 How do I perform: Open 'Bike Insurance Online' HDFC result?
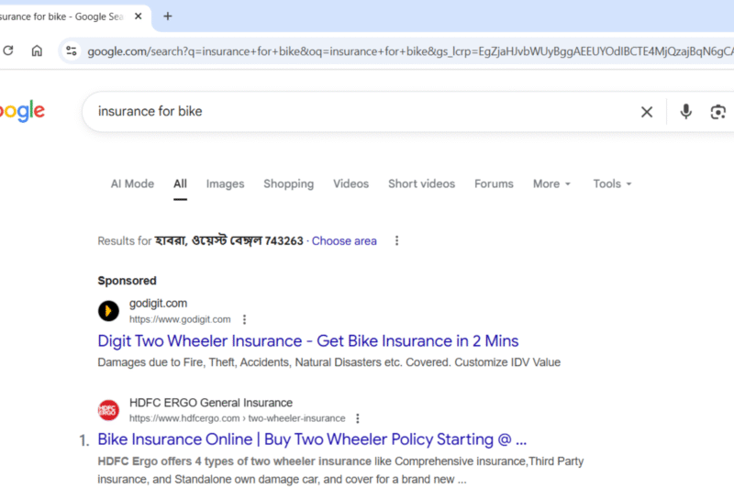312,439
